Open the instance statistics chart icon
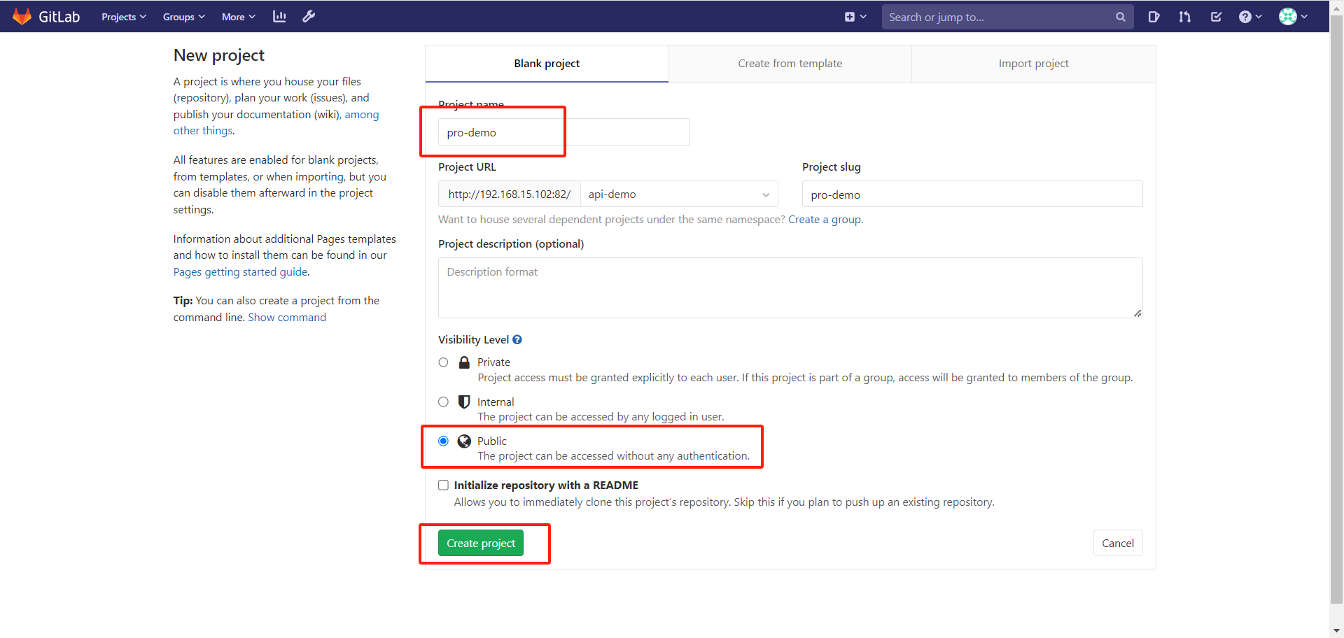This screenshot has height=638, width=1344. coord(279,16)
